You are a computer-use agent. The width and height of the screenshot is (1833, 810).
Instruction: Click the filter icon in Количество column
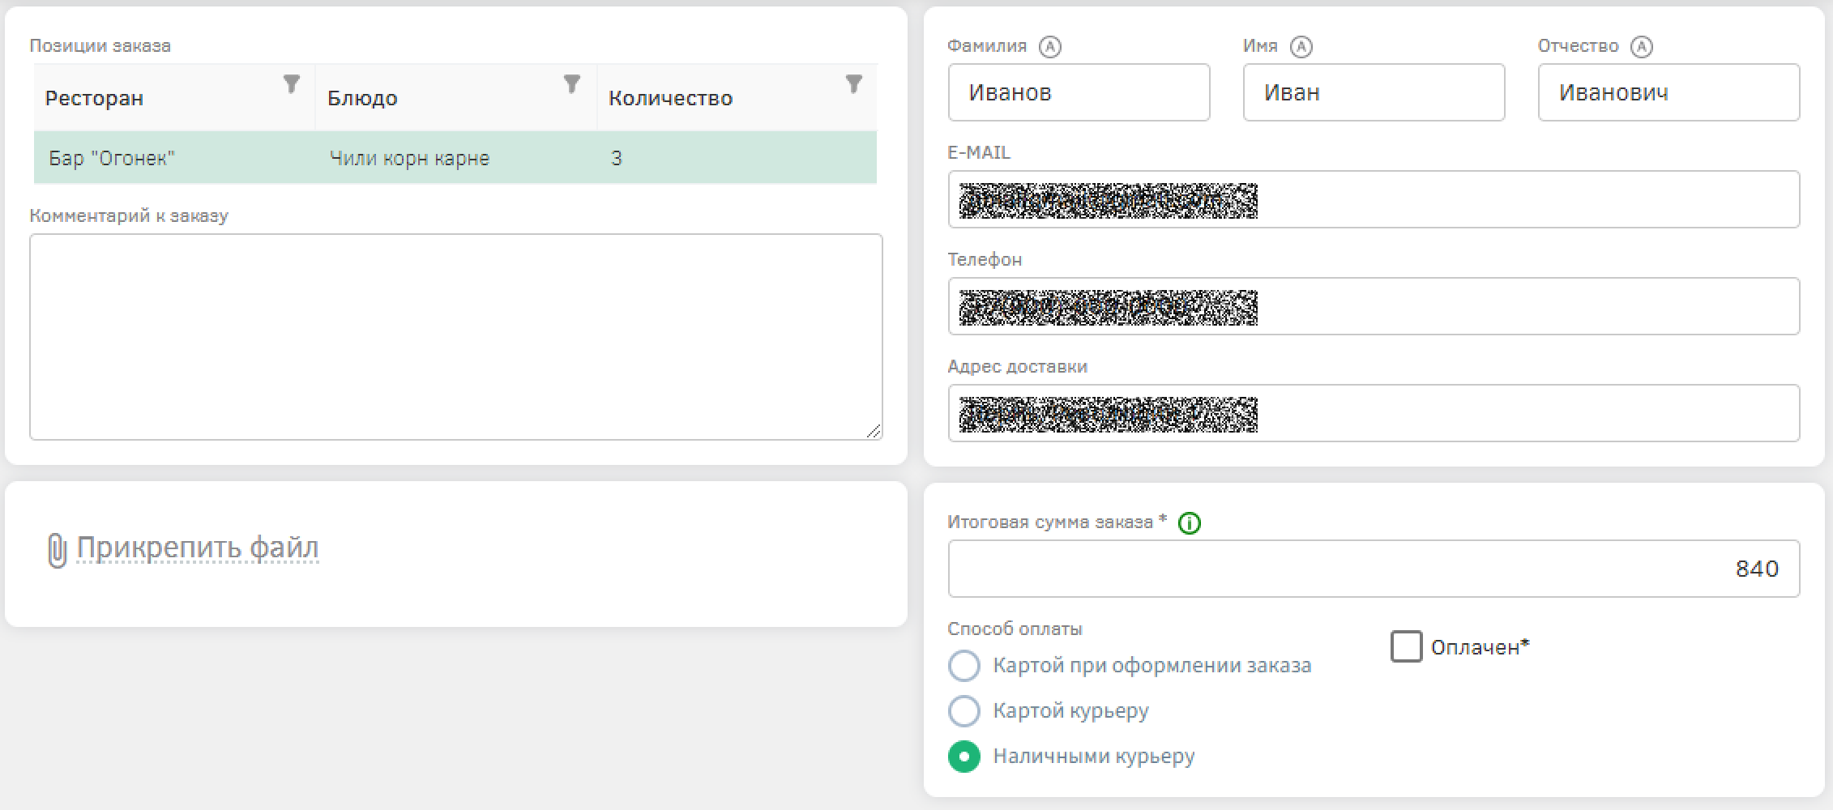coord(853,83)
